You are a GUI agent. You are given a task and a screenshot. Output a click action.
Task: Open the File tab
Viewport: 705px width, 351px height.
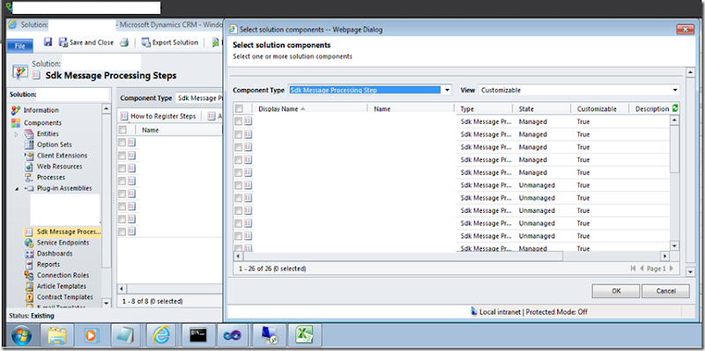point(19,46)
